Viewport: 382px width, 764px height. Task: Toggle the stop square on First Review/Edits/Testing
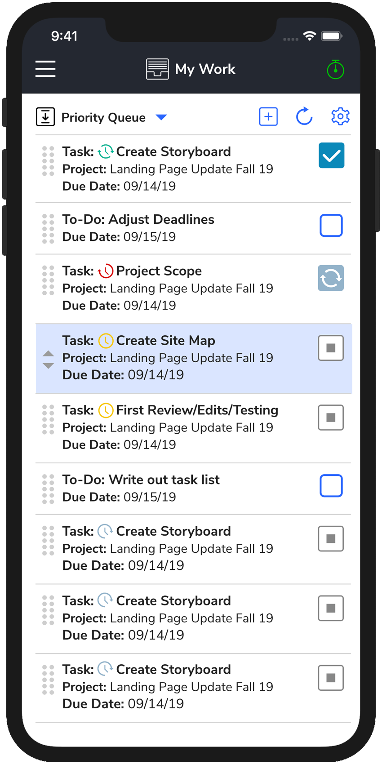click(331, 418)
